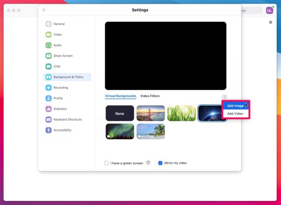Choose Add Image from the popup menu
Viewport: 281px width, 205px height.
point(235,106)
